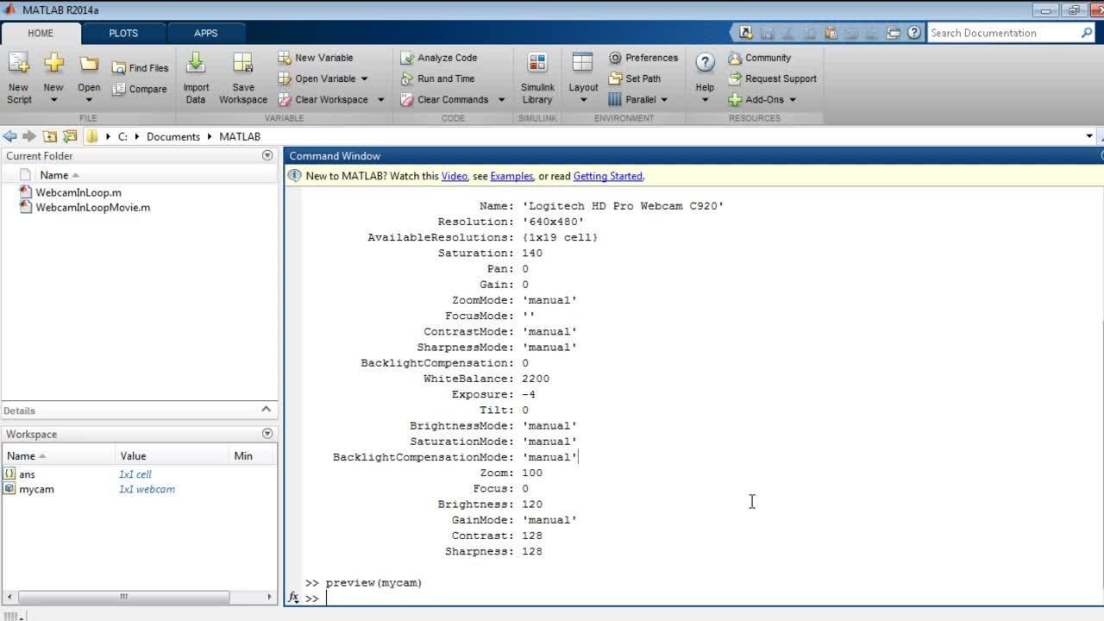
Task: Click the Workspace horizontal scrollbar thumb
Action: [123, 597]
